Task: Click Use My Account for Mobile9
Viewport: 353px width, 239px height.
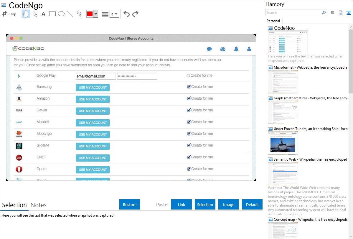Action: point(93,123)
